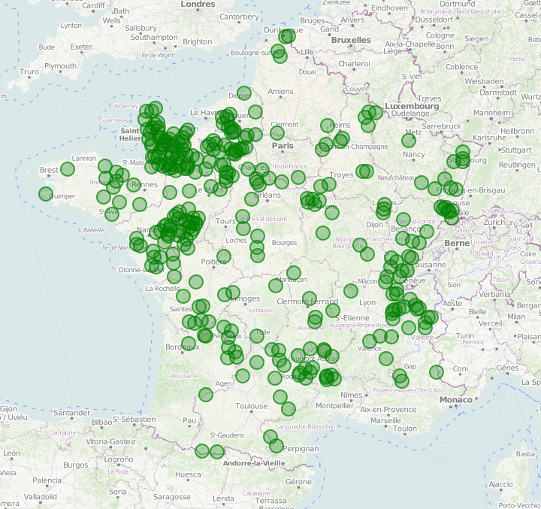Select the green marker west of Coni
541x509 pixels.
436,371
